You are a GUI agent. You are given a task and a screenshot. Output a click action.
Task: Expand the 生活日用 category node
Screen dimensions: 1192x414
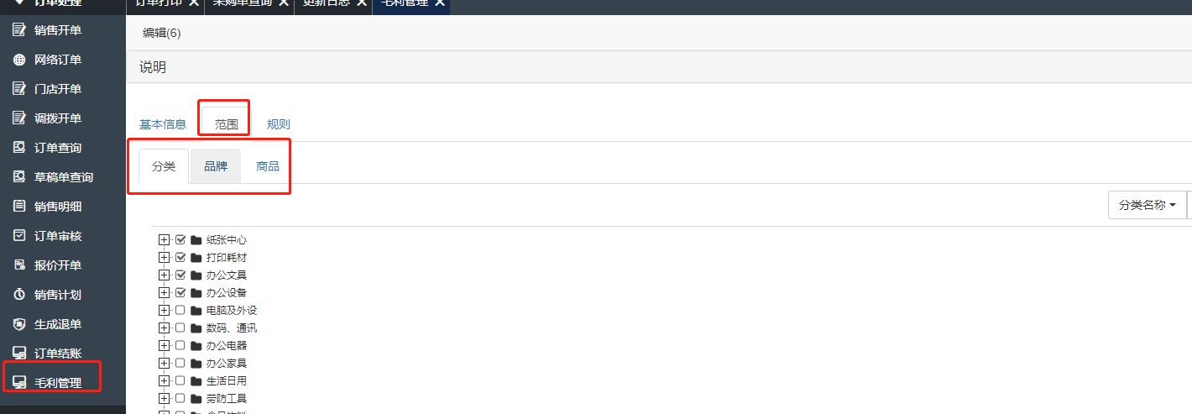[164, 380]
